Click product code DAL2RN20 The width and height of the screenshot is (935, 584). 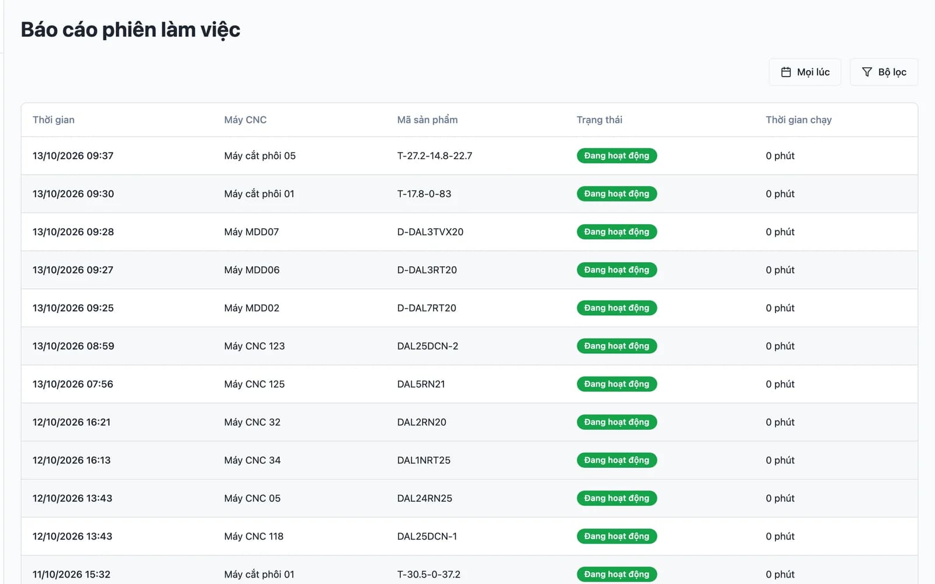pyautogui.click(x=422, y=422)
